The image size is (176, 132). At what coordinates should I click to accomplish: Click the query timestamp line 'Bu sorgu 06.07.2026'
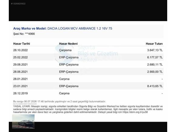[59, 101]
